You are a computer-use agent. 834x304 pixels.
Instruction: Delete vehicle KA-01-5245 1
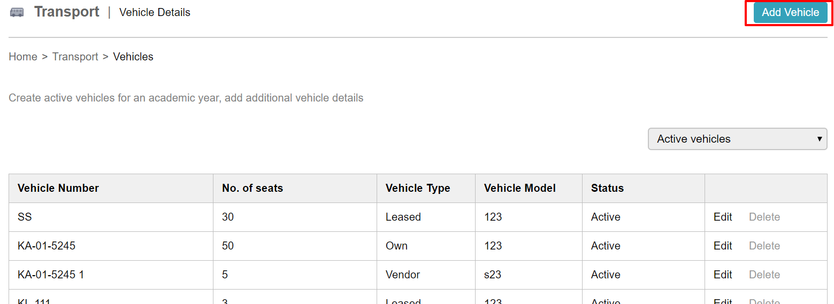pos(764,275)
